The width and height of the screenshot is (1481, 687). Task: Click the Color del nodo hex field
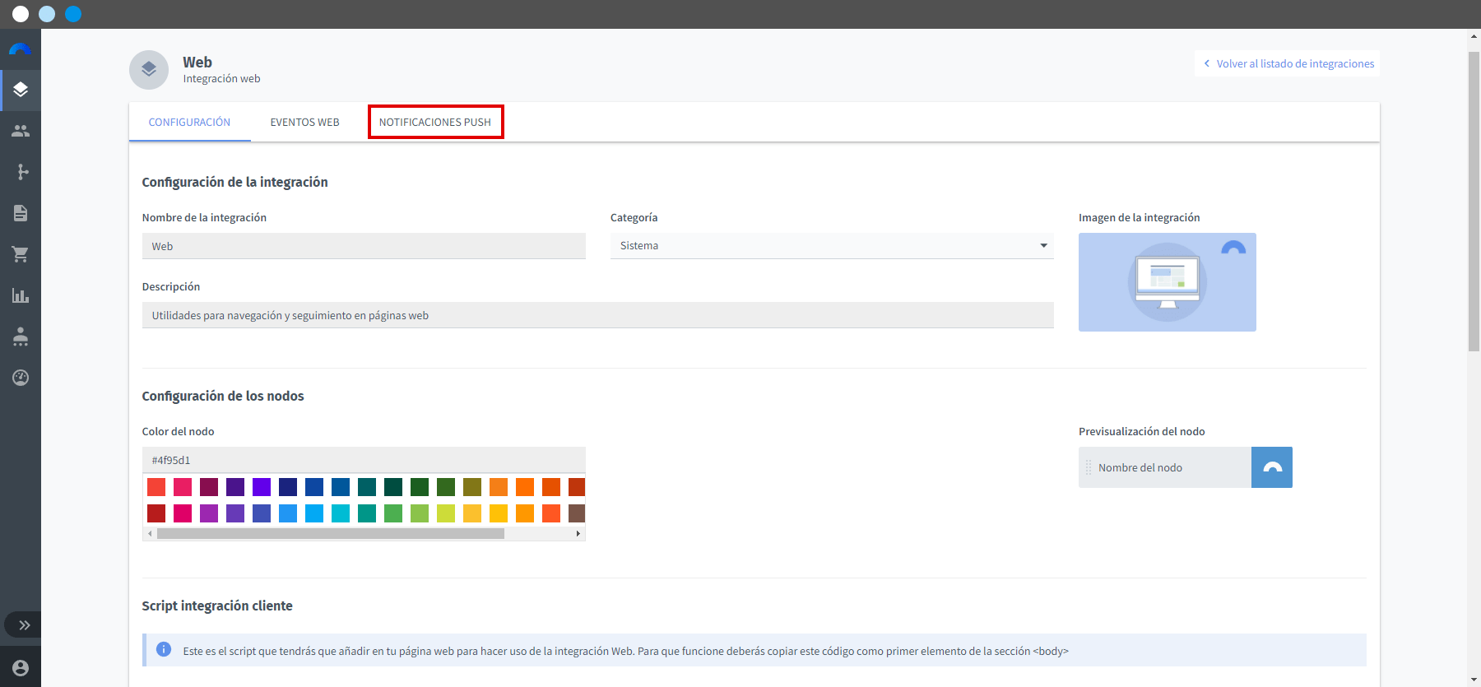tap(364, 460)
